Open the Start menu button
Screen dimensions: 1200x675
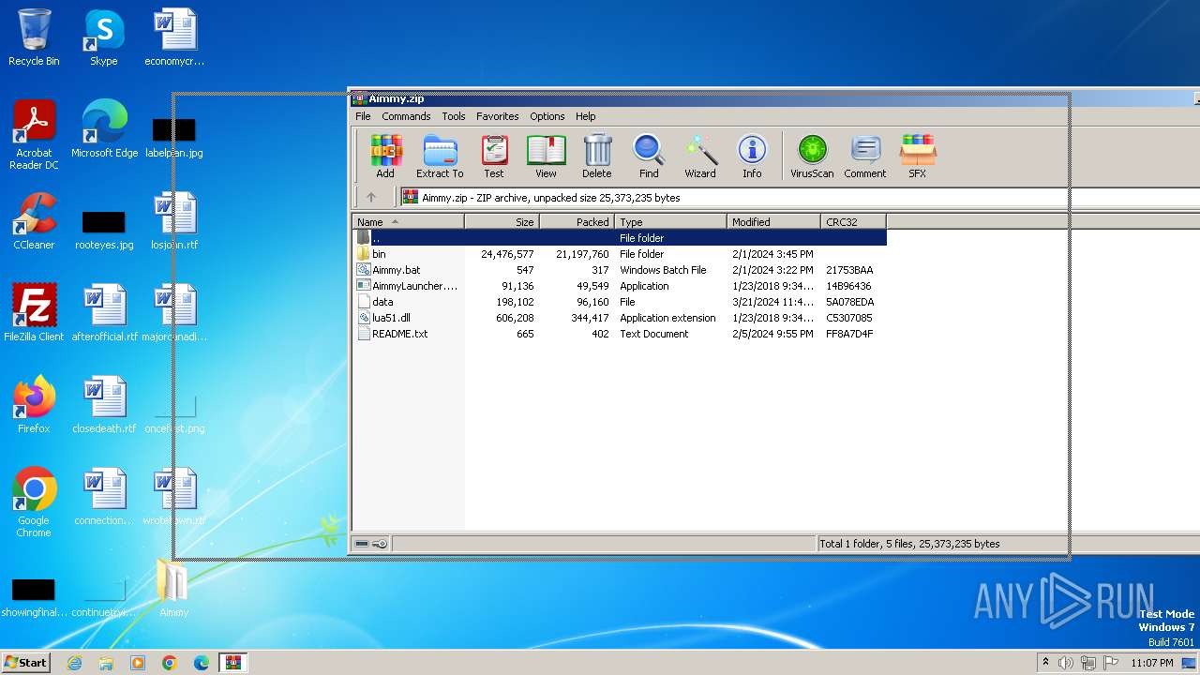tap(26, 662)
